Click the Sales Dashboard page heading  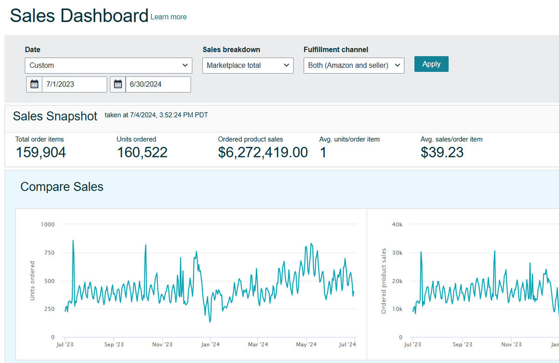[x=79, y=16]
